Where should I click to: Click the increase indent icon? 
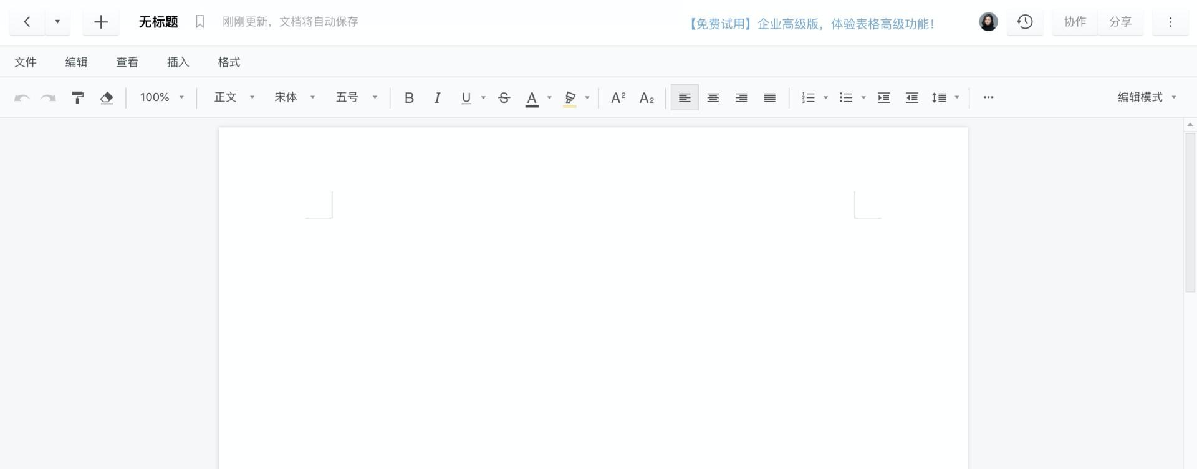pyautogui.click(x=883, y=97)
